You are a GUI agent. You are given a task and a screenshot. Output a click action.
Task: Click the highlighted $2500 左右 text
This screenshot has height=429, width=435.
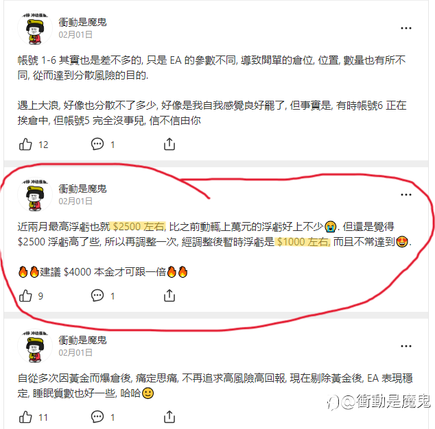pyautogui.click(x=138, y=227)
